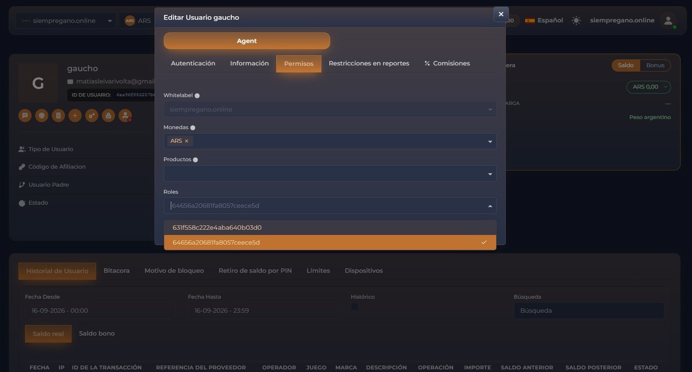Image resolution: width=692 pixels, height=372 pixels.
Task: Click the mobile device icon button
Action: pyautogui.click(x=58, y=116)
